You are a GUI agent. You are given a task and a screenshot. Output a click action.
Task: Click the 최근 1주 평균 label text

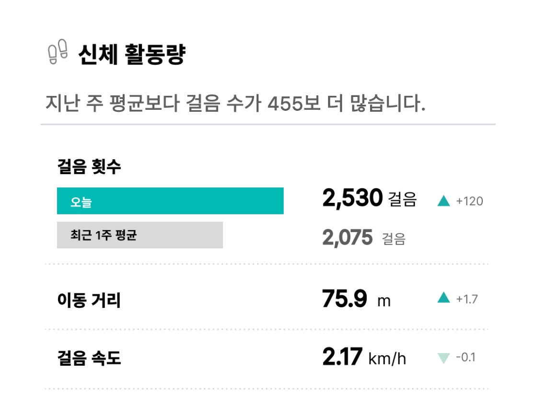(x=104, y=235)
